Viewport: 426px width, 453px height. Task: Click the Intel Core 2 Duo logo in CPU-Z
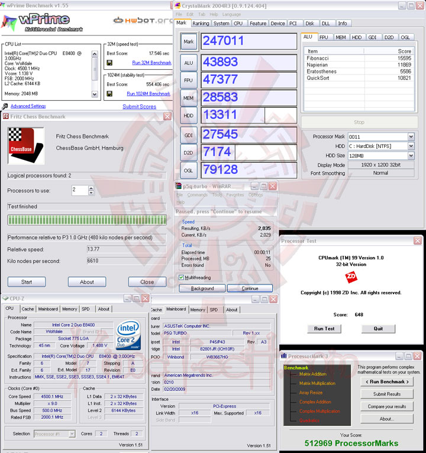point(128,335)
